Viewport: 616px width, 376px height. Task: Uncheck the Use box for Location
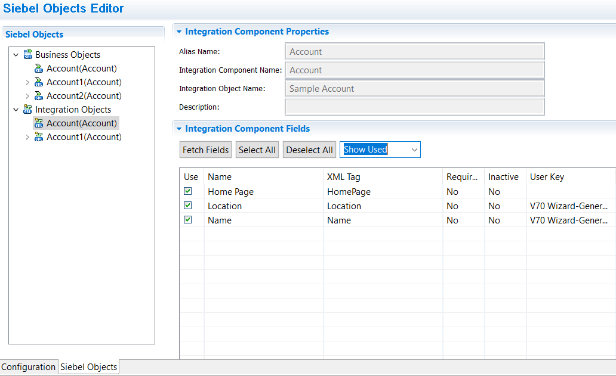click(x=188, y=206)
